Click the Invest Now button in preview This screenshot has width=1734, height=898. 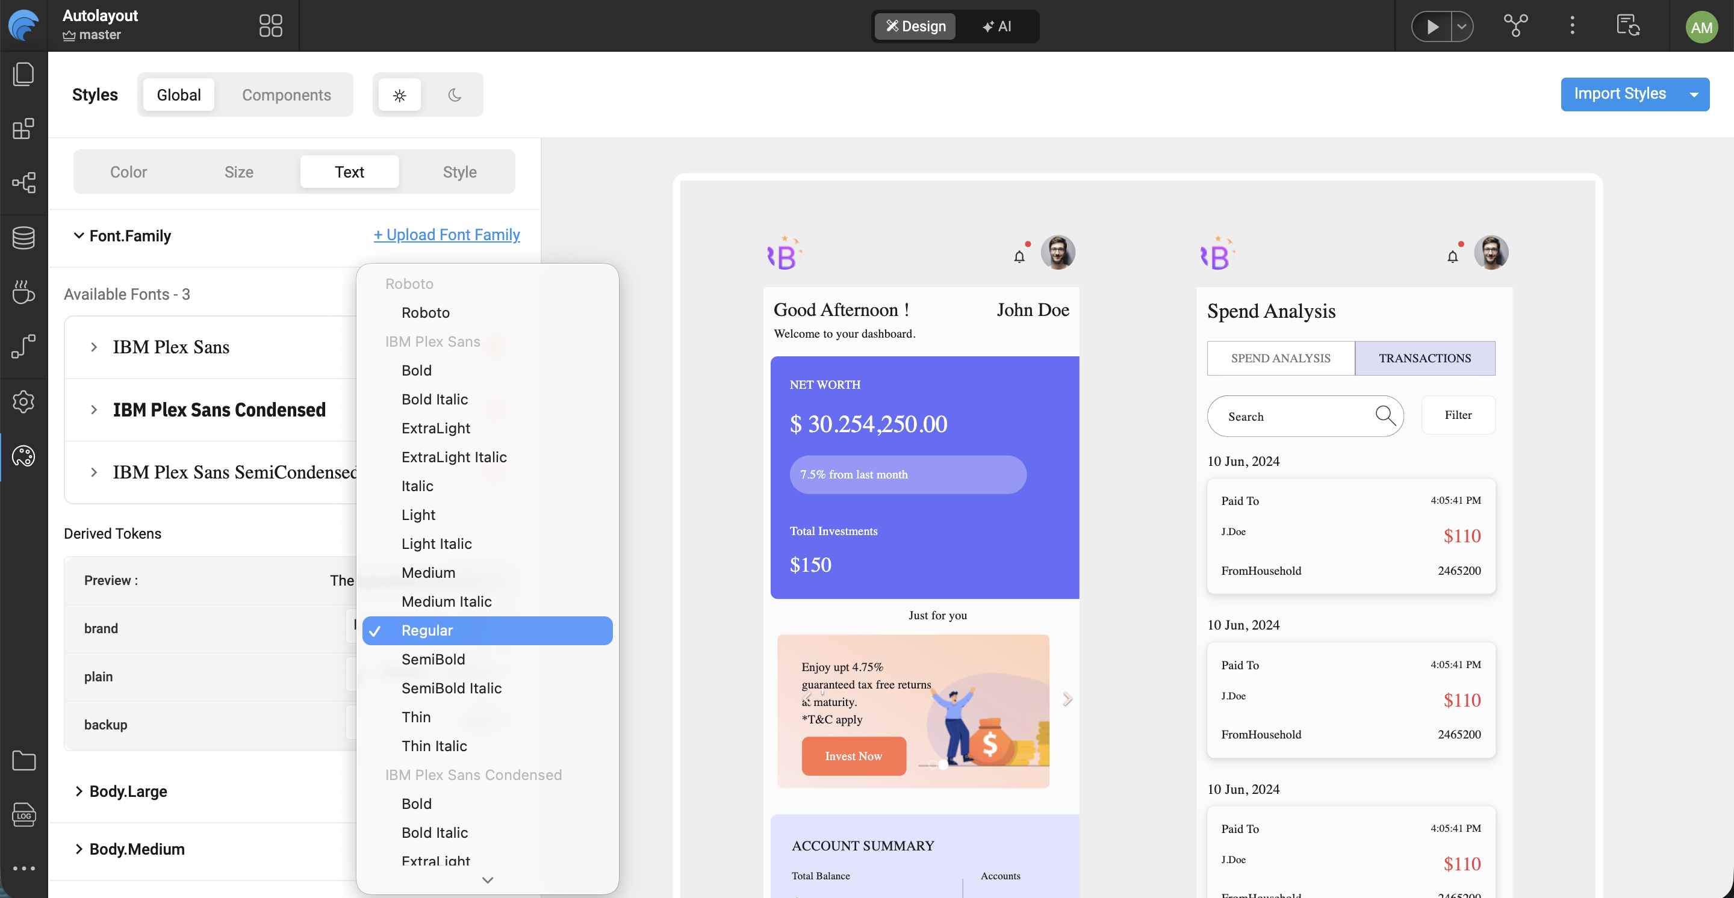point(854,756)
